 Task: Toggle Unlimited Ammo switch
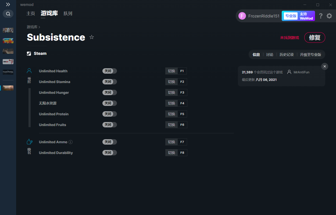click(110, 142)
